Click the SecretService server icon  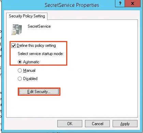click(x=17, y=29)
